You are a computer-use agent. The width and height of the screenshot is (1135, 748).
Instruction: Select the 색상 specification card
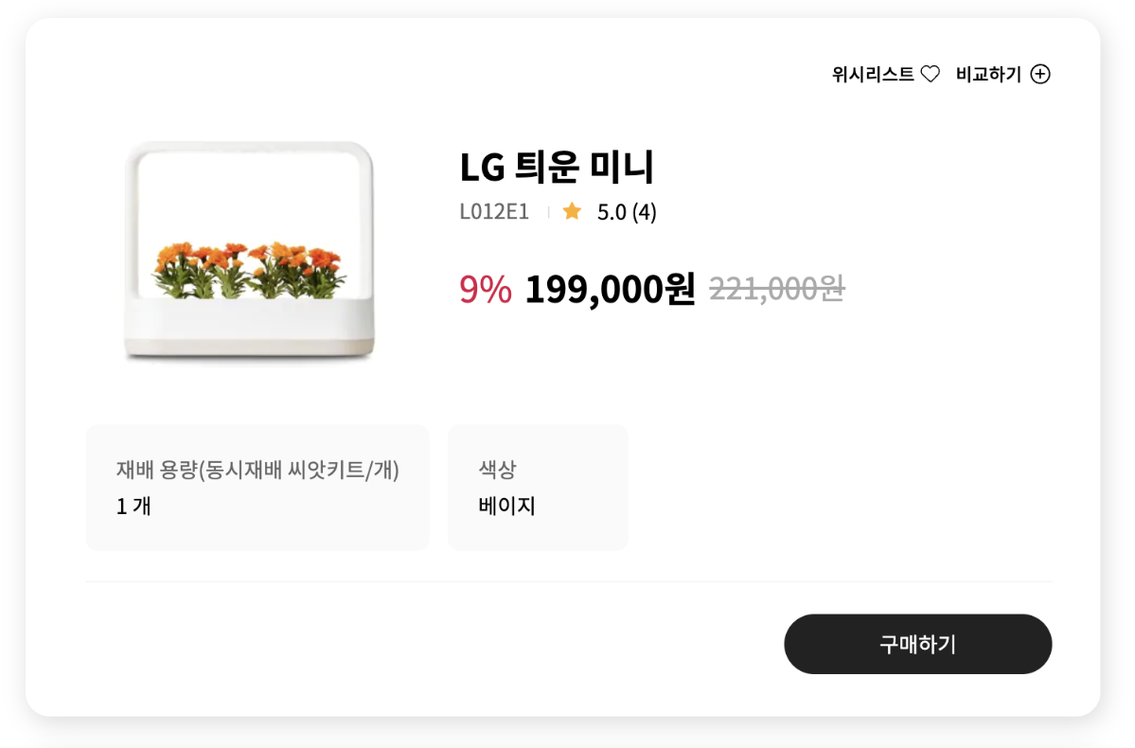coord(538,488)
